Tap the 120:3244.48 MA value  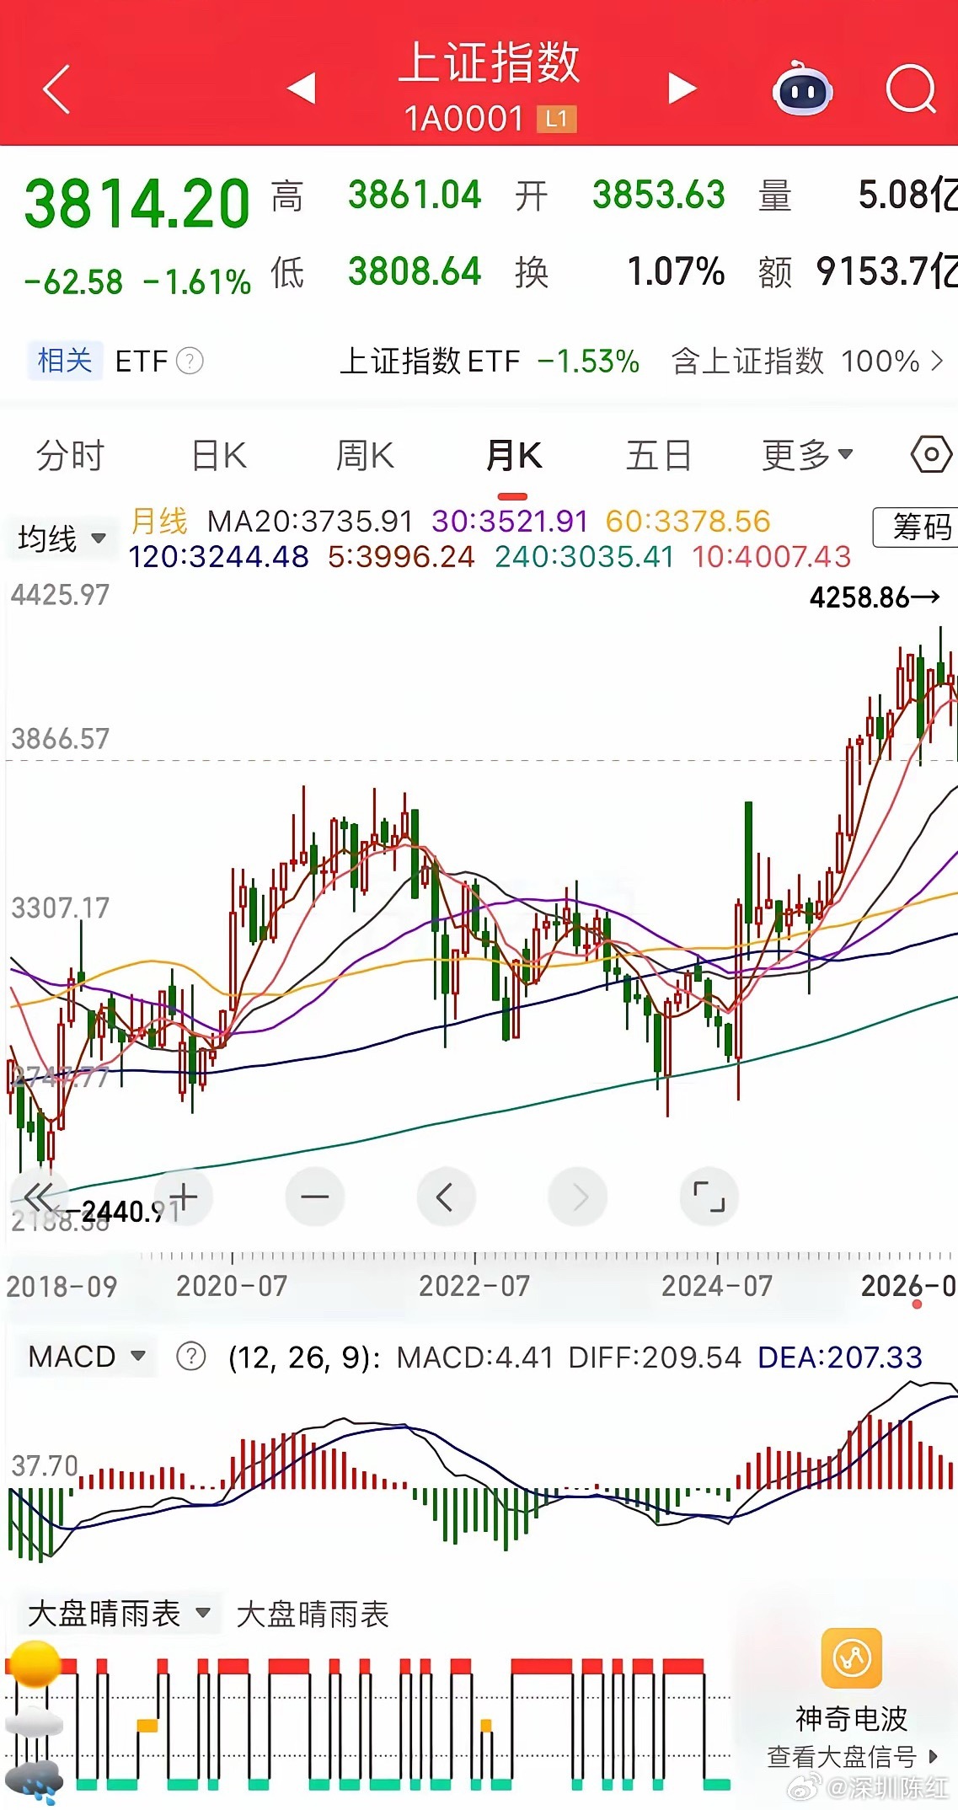(218, 557)
